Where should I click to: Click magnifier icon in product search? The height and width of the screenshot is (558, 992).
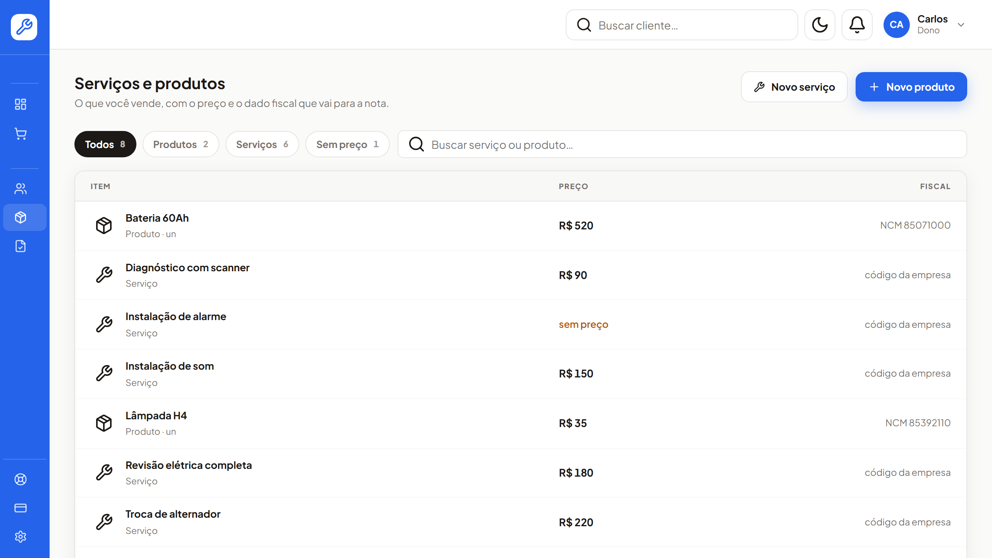[x=417, y=144]
